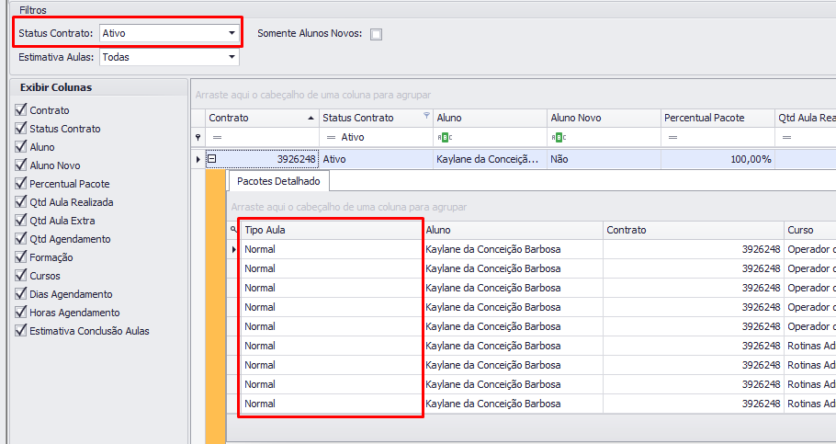Open the Estimativa Aulas dropdown
836x444 pixels.
[x=232, y=57]
